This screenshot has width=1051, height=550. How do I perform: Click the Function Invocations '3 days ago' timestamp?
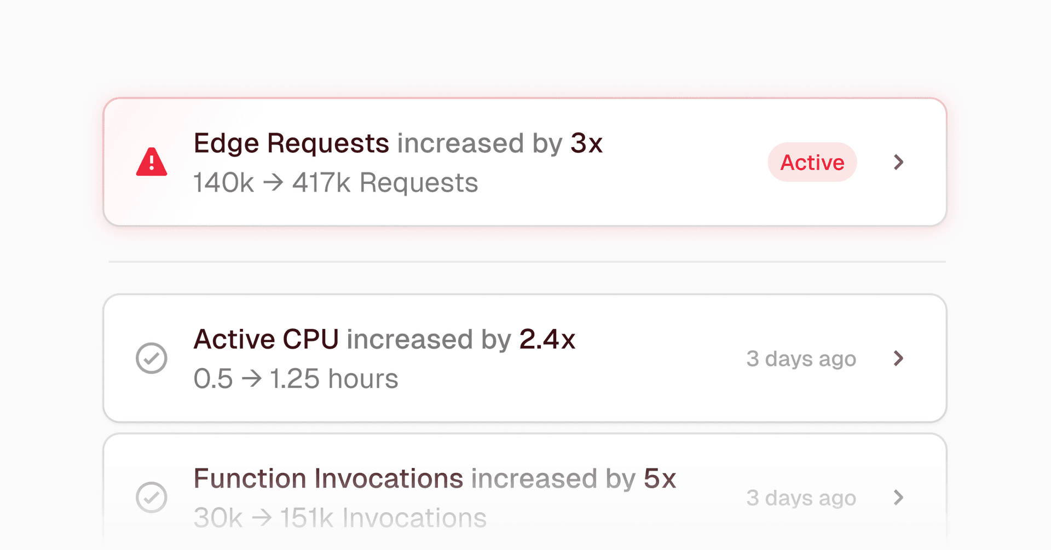pos(801,498)
